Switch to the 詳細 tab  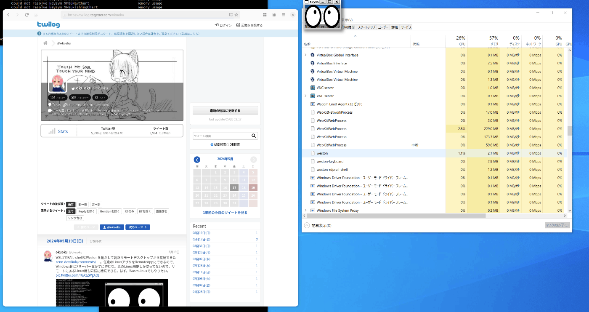(395, 27)
